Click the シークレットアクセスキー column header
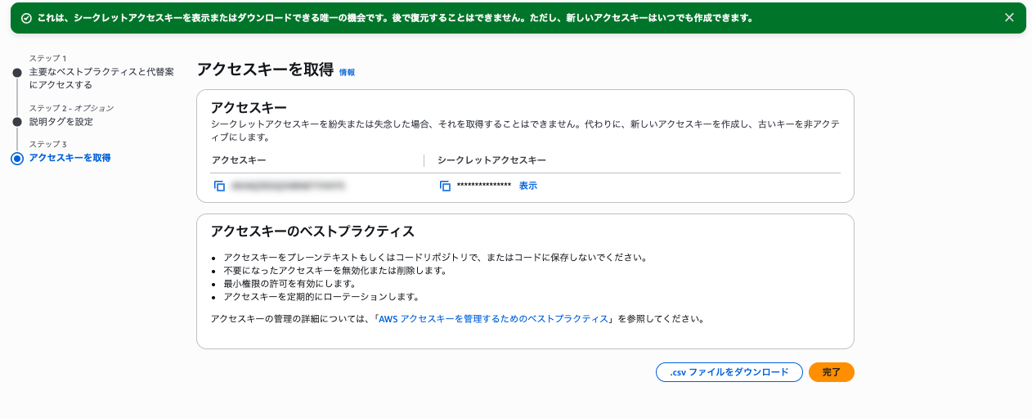This screenshot has width=1032, height=418. point(491,160)
